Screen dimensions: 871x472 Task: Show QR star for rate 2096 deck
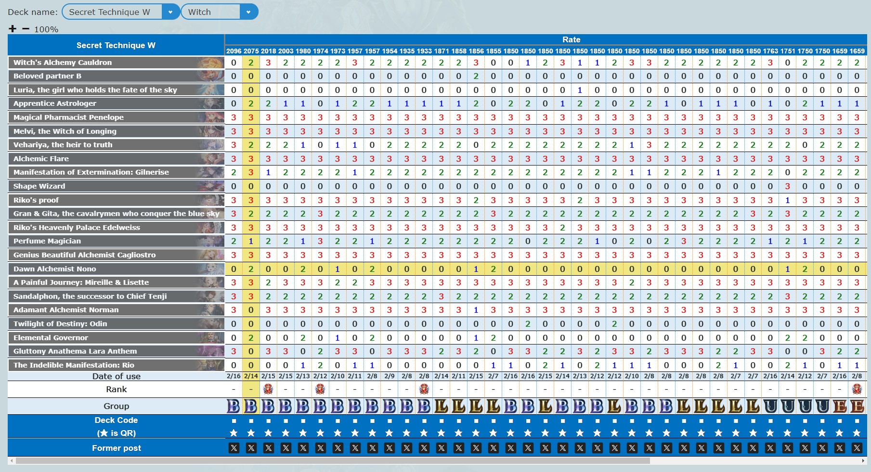(x=234, y=433)
